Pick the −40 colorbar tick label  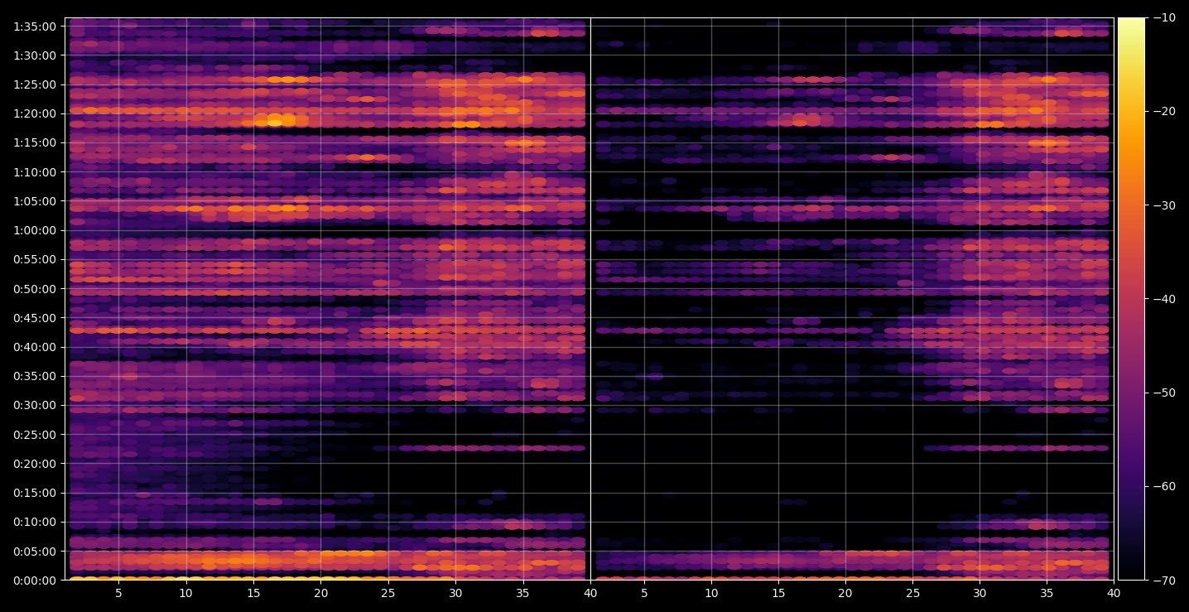coord(1163,299)
